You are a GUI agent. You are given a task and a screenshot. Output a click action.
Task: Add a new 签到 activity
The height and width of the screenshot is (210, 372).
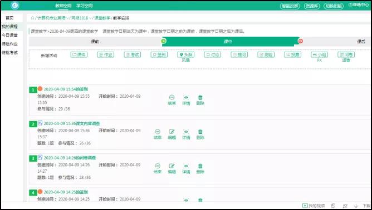pyautogui.click(x=159, y=54)
